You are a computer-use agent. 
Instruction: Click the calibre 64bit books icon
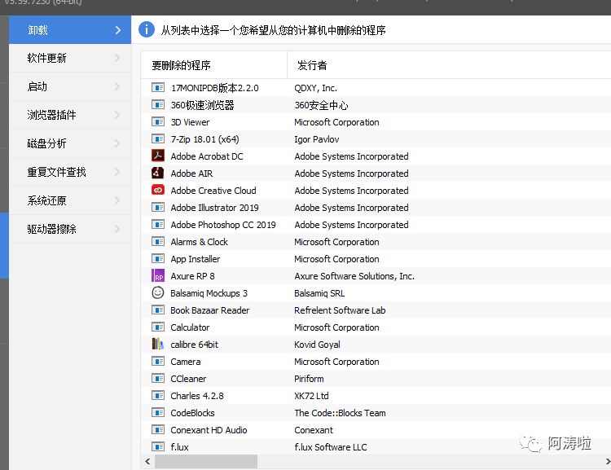(158, 344)
